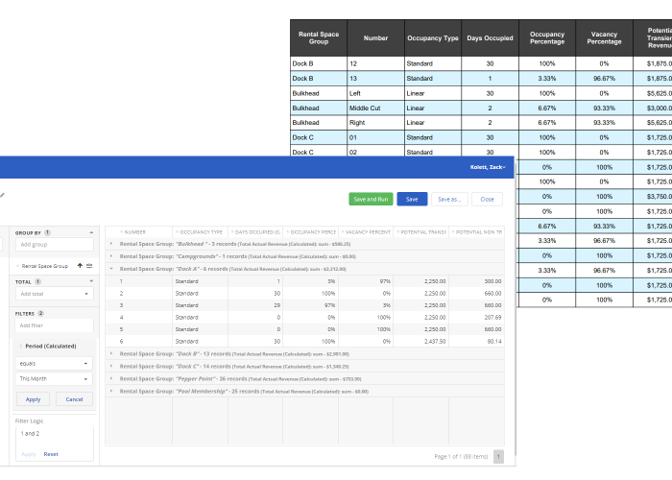The height and width of the screenshot is (480, 672).
Task: Open the equals operator dropdown
Action: click(x=55, y=364)
